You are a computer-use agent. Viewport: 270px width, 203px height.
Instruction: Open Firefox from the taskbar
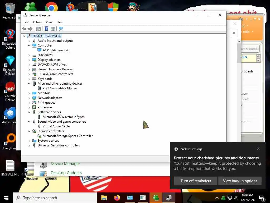pyautogui.click(x=117, y=198)
